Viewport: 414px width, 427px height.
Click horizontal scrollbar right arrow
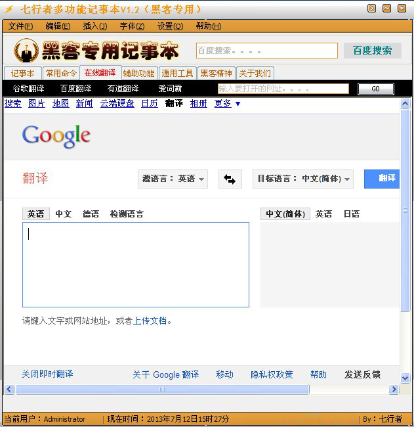(394, 390)
